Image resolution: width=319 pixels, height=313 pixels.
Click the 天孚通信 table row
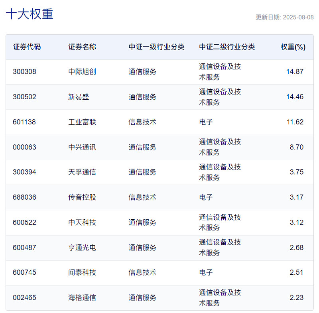click(x=159, y=172)
